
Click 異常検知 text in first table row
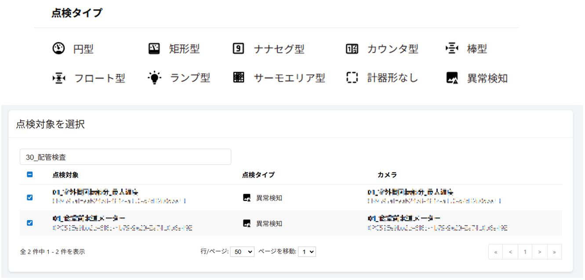269,198
